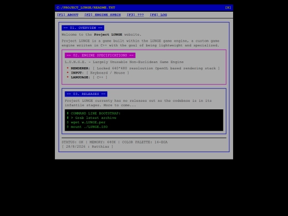Click the 03. RELEASES section header

pos(86,94)
